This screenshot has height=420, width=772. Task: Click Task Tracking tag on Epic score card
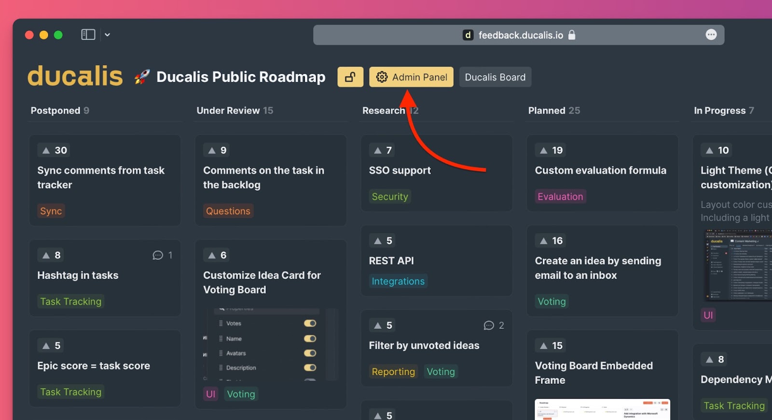(71, 392)
